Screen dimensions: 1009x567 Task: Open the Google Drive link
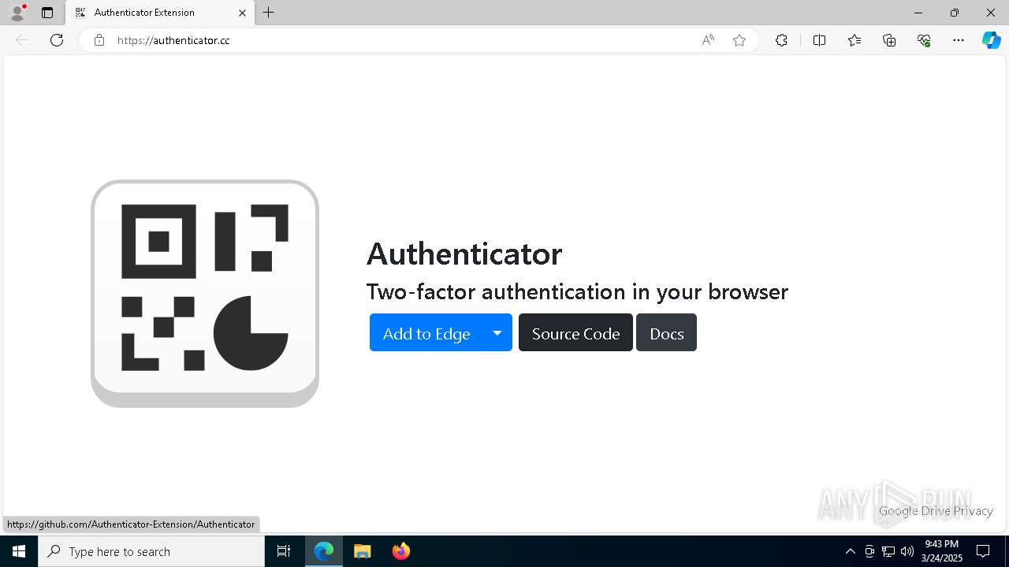[x=915, y=511]
